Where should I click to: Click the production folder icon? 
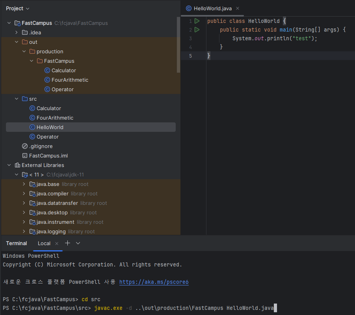tap(32, 51)
